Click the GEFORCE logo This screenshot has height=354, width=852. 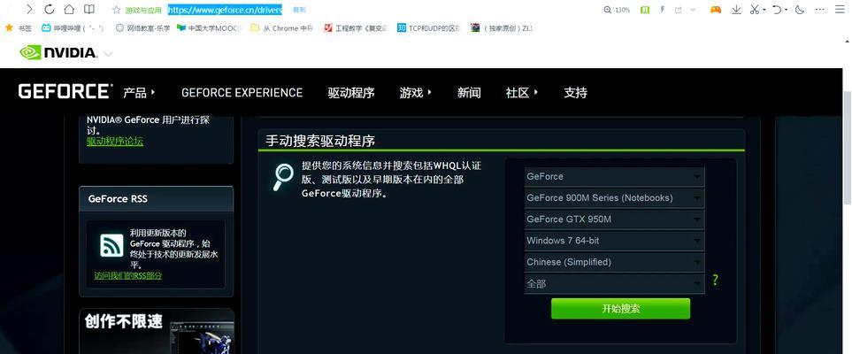click(65, 91)
